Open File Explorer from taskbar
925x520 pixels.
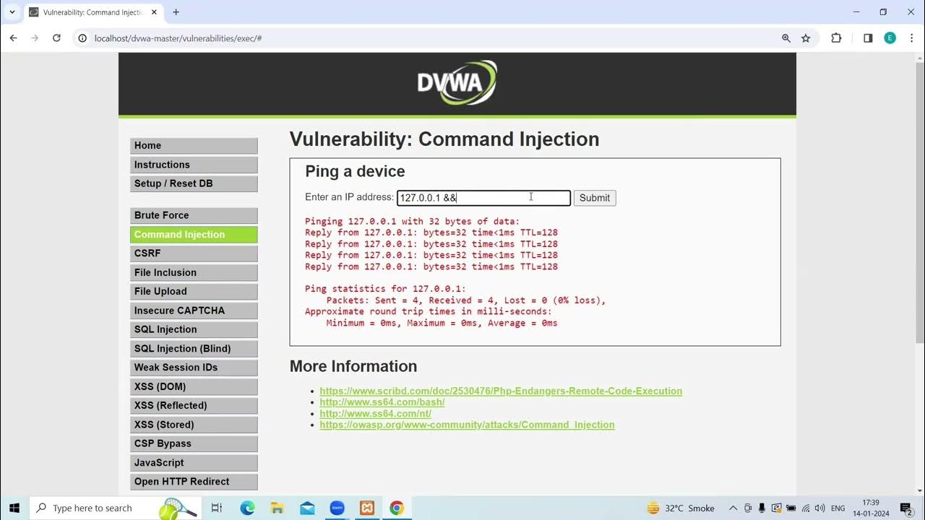[x=277, y=508]
